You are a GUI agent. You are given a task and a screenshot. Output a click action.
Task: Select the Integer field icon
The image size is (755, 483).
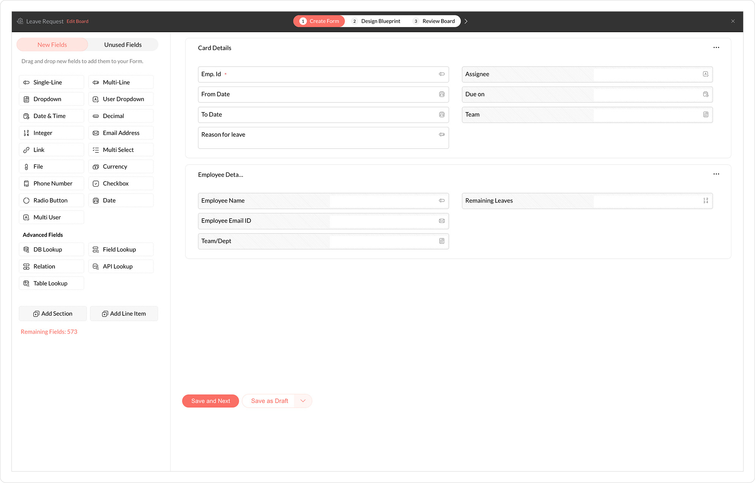click(26, 133)
